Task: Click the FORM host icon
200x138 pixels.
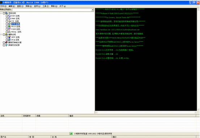Action: (x=9, y=29)
